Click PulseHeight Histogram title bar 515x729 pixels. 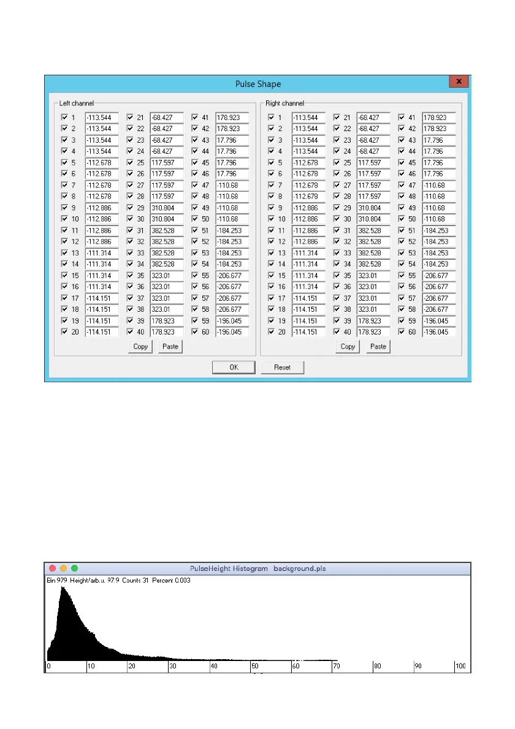click(x=257, y=568)
